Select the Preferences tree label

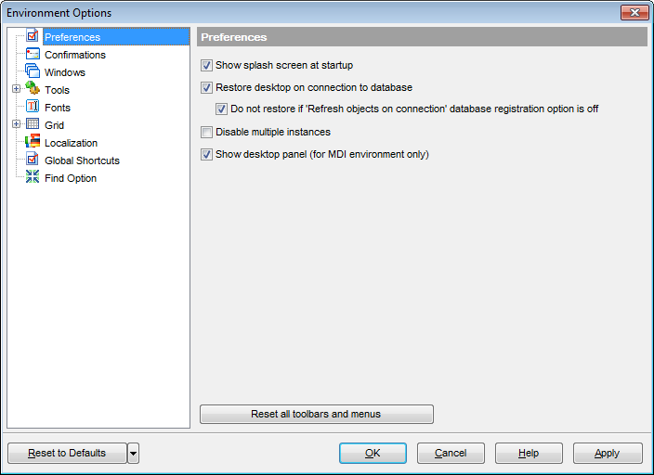pos(72,37)
